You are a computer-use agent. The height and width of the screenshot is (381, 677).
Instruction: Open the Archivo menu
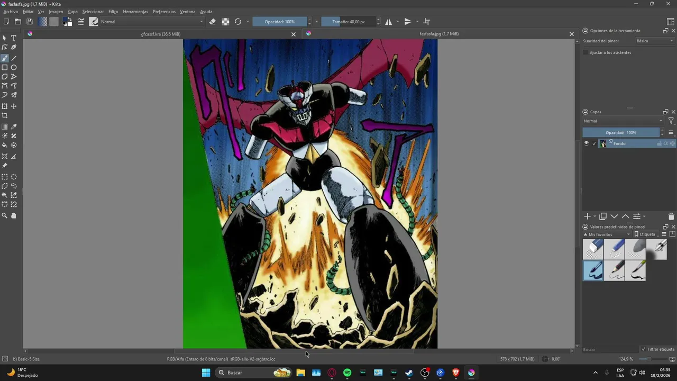(x=11, y=12)
